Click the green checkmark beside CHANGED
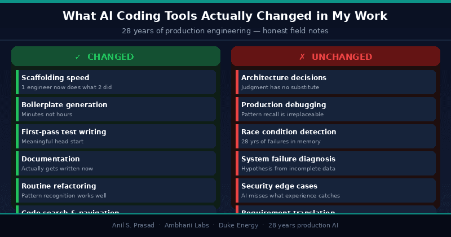Screen dimensions: 451x237 pyautogui.click(x=77, y=57)
